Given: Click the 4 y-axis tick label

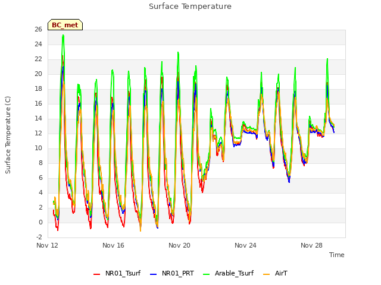Looking at the screenshot, I should tap(40, 192).
